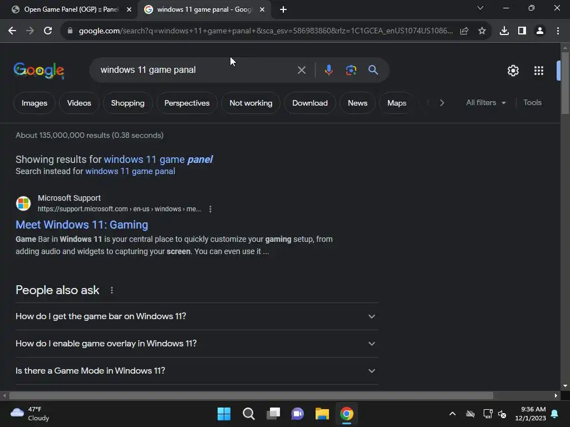Open volume muted tray icon
570x427 pixels.
pos(502,414)
